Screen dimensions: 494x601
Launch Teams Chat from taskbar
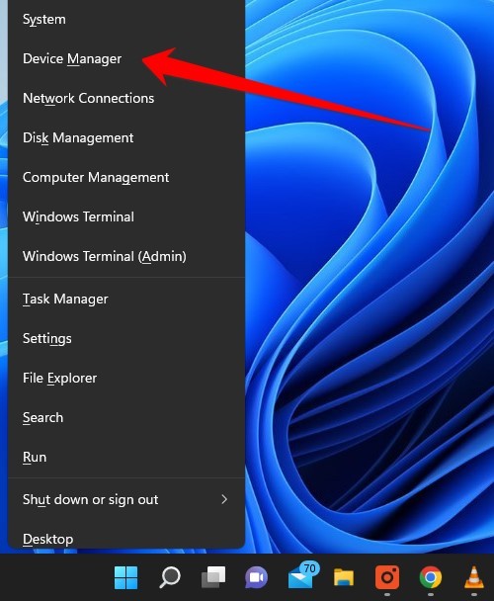click(257, 577)
